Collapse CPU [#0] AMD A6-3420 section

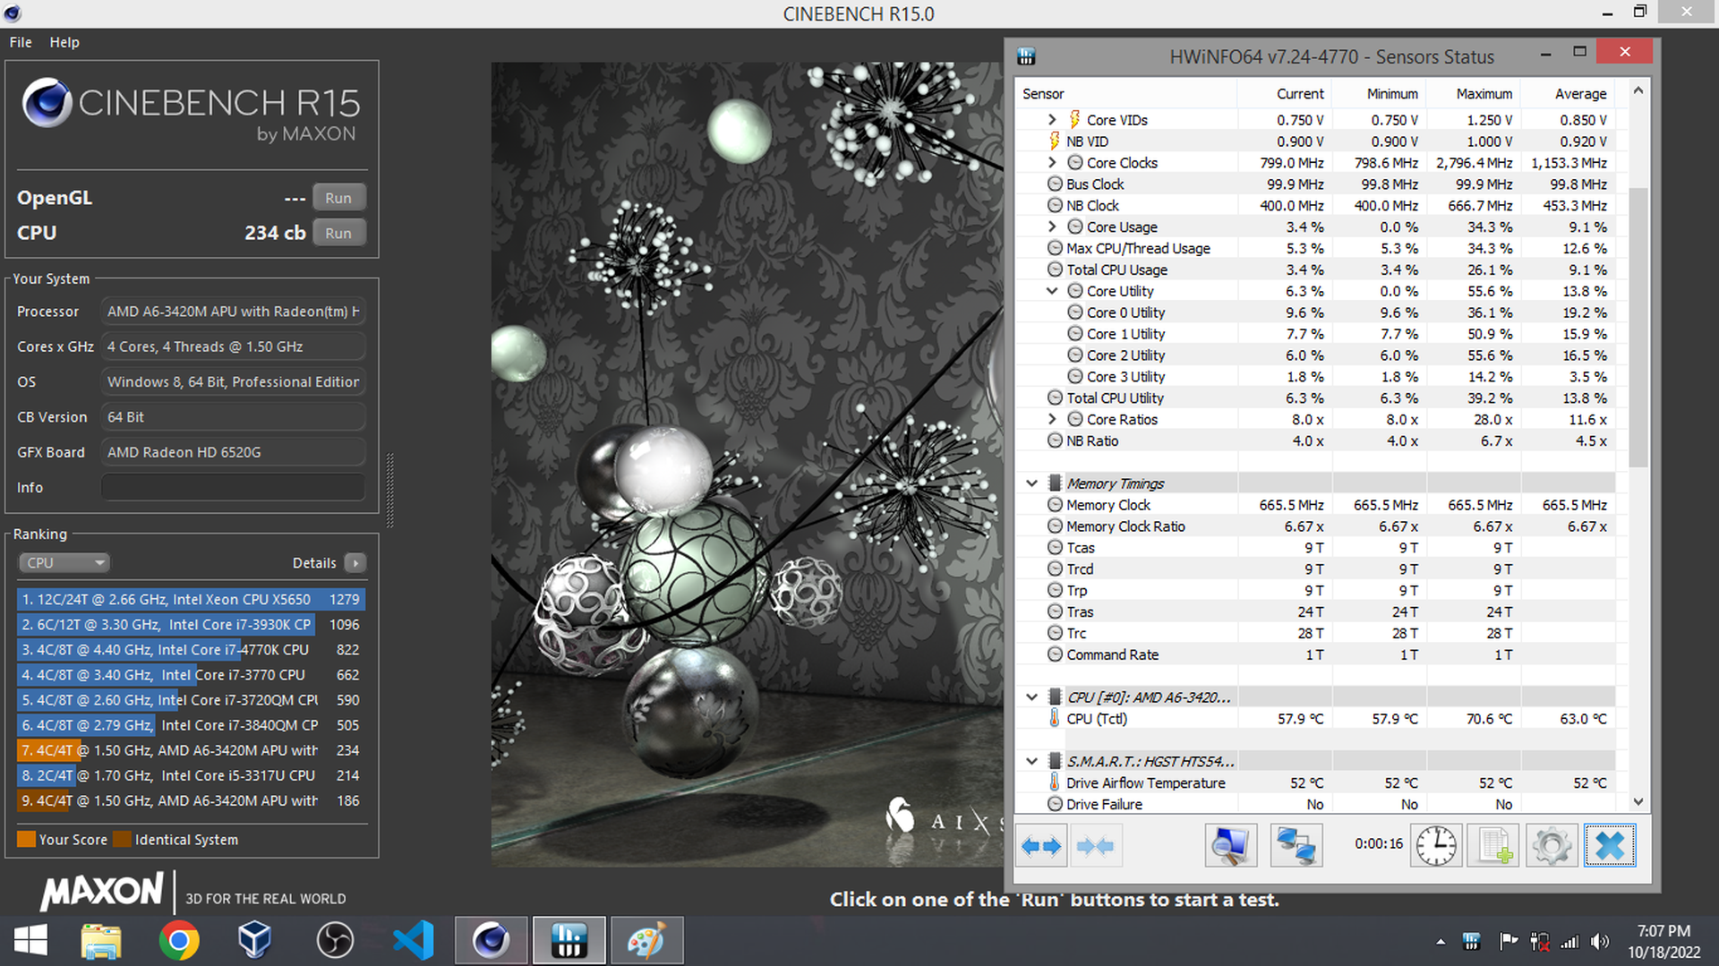click(1031, 697)
